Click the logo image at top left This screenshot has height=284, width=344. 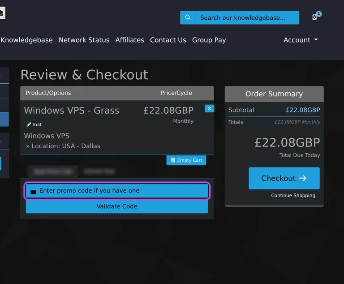2,13
